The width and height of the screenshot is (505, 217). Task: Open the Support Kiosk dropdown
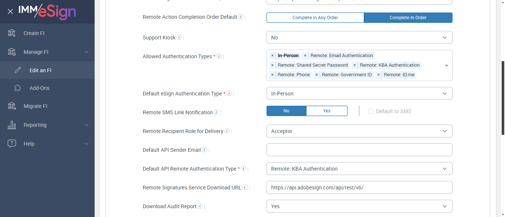point(359,38)
